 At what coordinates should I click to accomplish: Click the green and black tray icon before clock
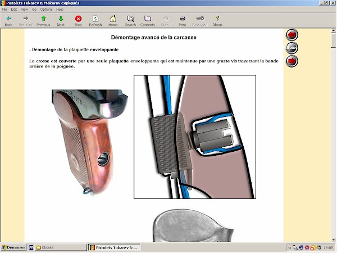click(318, 247)
